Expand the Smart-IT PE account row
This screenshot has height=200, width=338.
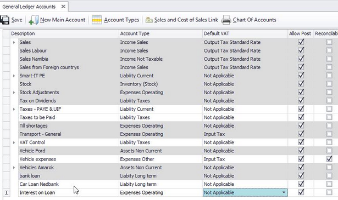click(x=14, y=76)
